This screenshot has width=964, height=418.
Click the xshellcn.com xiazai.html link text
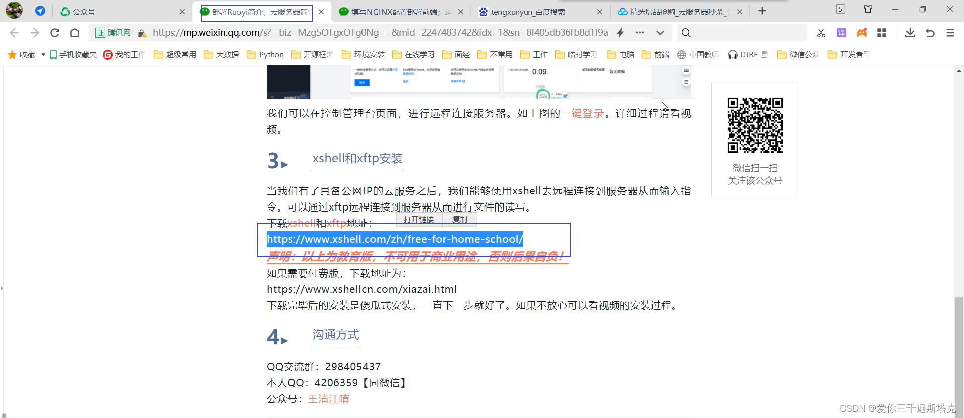click(x=361, y=289)
